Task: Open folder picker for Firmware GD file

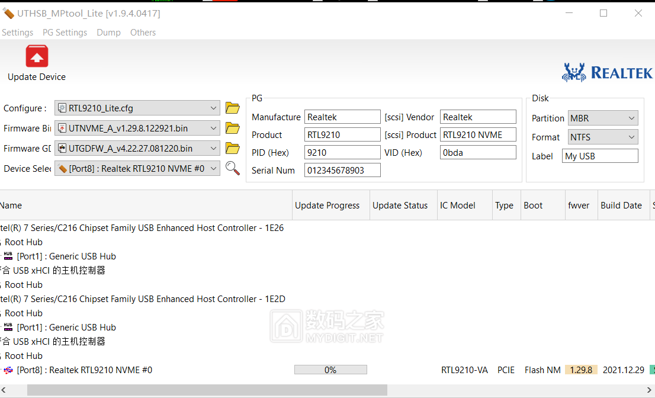Action: click(x=232, y=148)
